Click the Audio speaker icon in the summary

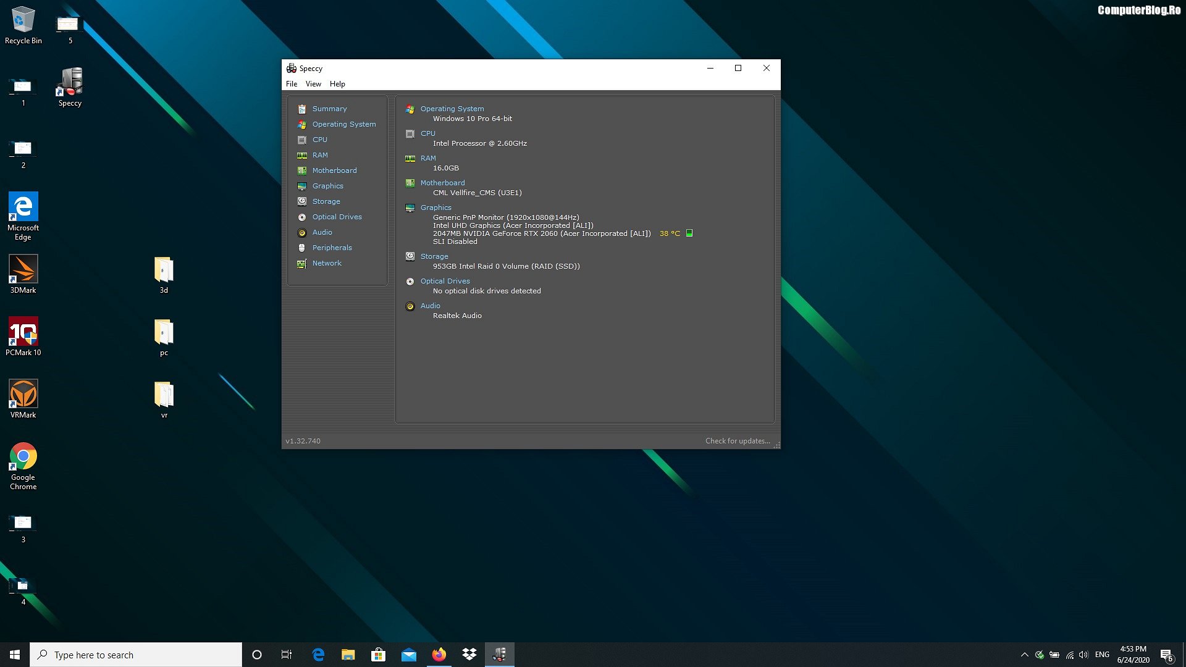tap(410, 306)
